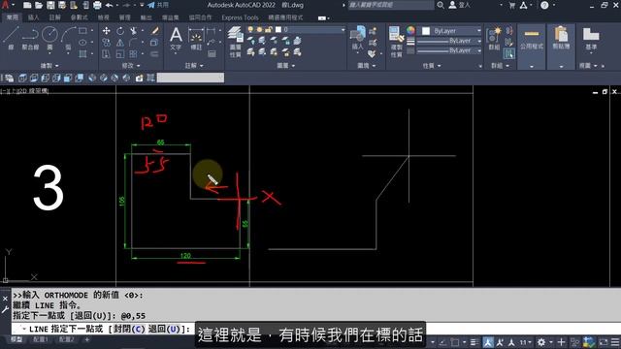Screen dimensions: 621x349
Task: Click the Match Properties icon
Action: coord(396,42)
